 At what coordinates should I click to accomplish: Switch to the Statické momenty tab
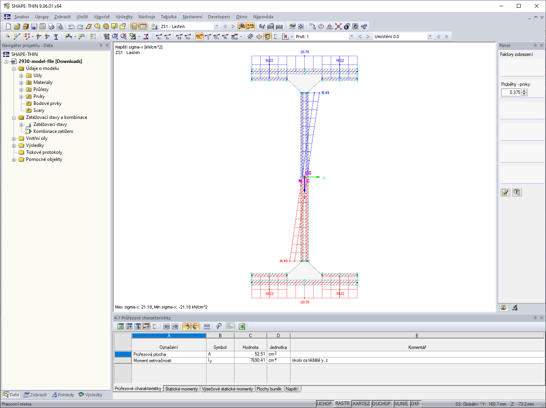[182, 389]
